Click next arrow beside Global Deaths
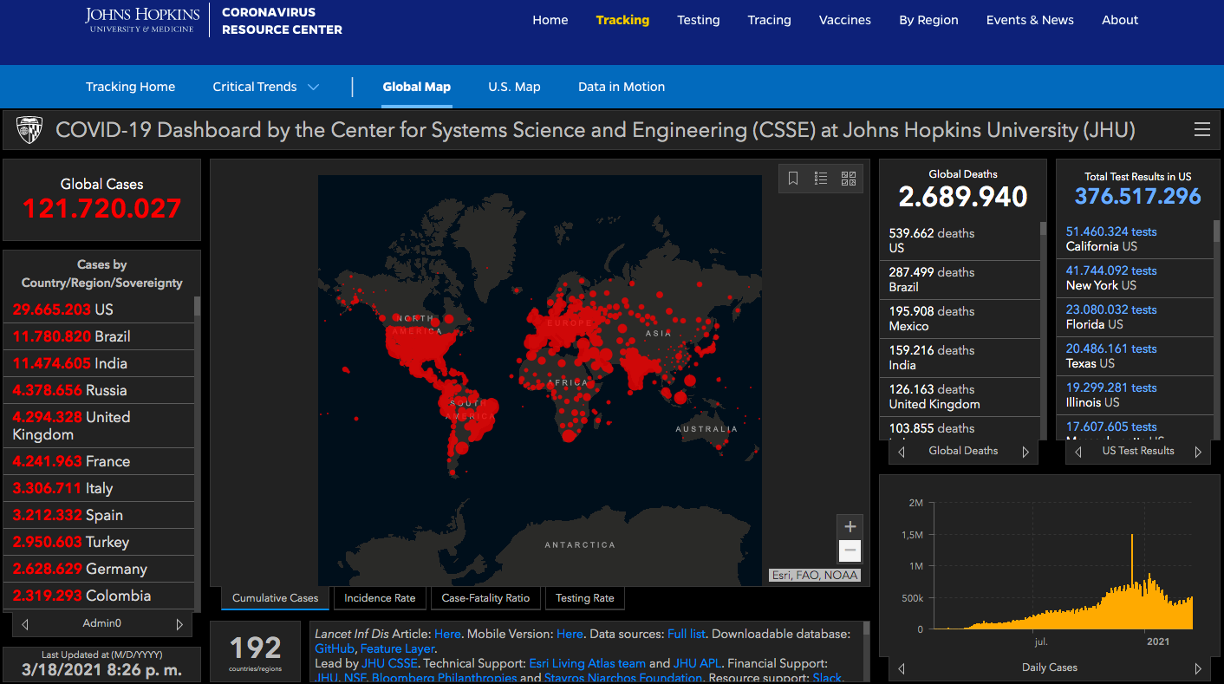The width and height of the screenshot is (1224, 684). point(1025,452)
